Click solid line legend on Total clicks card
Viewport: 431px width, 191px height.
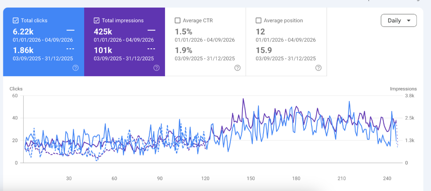pos(70,30)
